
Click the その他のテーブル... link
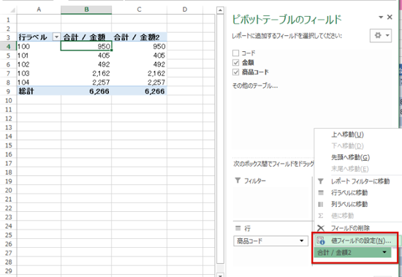click(255, 86)
